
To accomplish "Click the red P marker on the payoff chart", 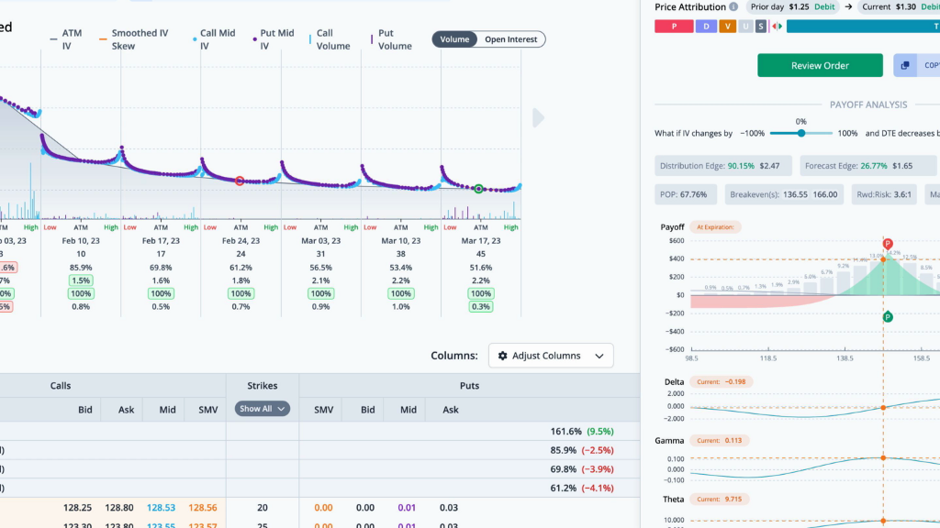I will (888, 245).
